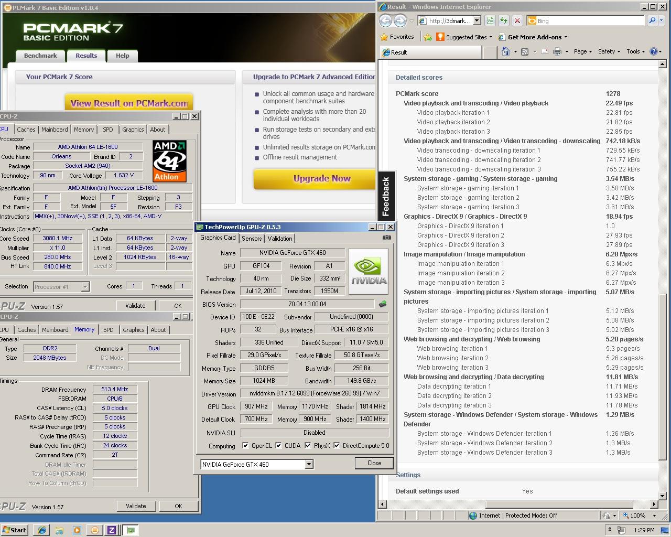
Task: Select Graphics tab in lower CPU-Z window
Action: [x=134, y=330]
